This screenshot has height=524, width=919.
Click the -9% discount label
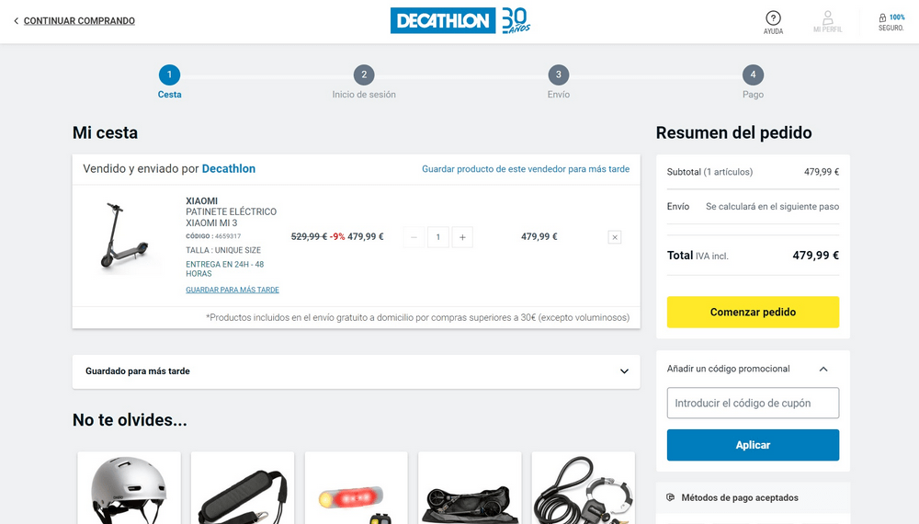337,237
